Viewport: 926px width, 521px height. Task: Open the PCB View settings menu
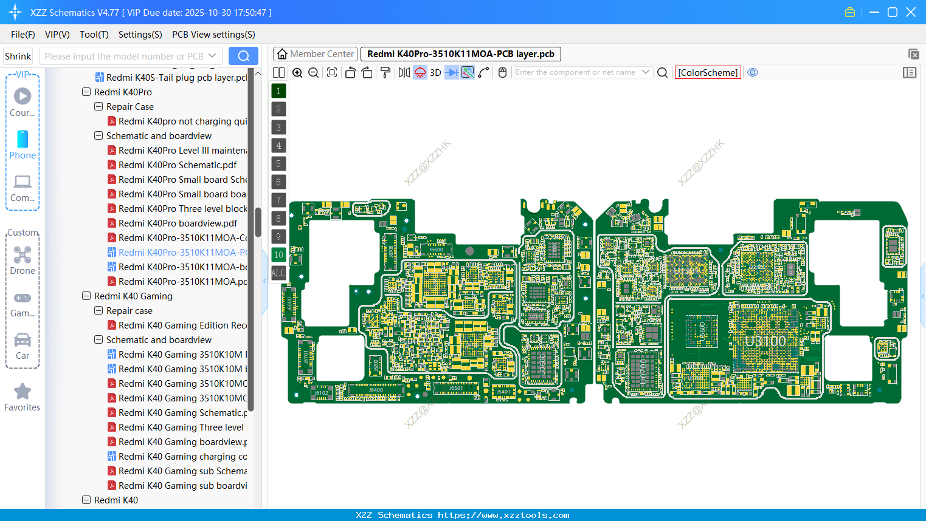click(213, 35)
